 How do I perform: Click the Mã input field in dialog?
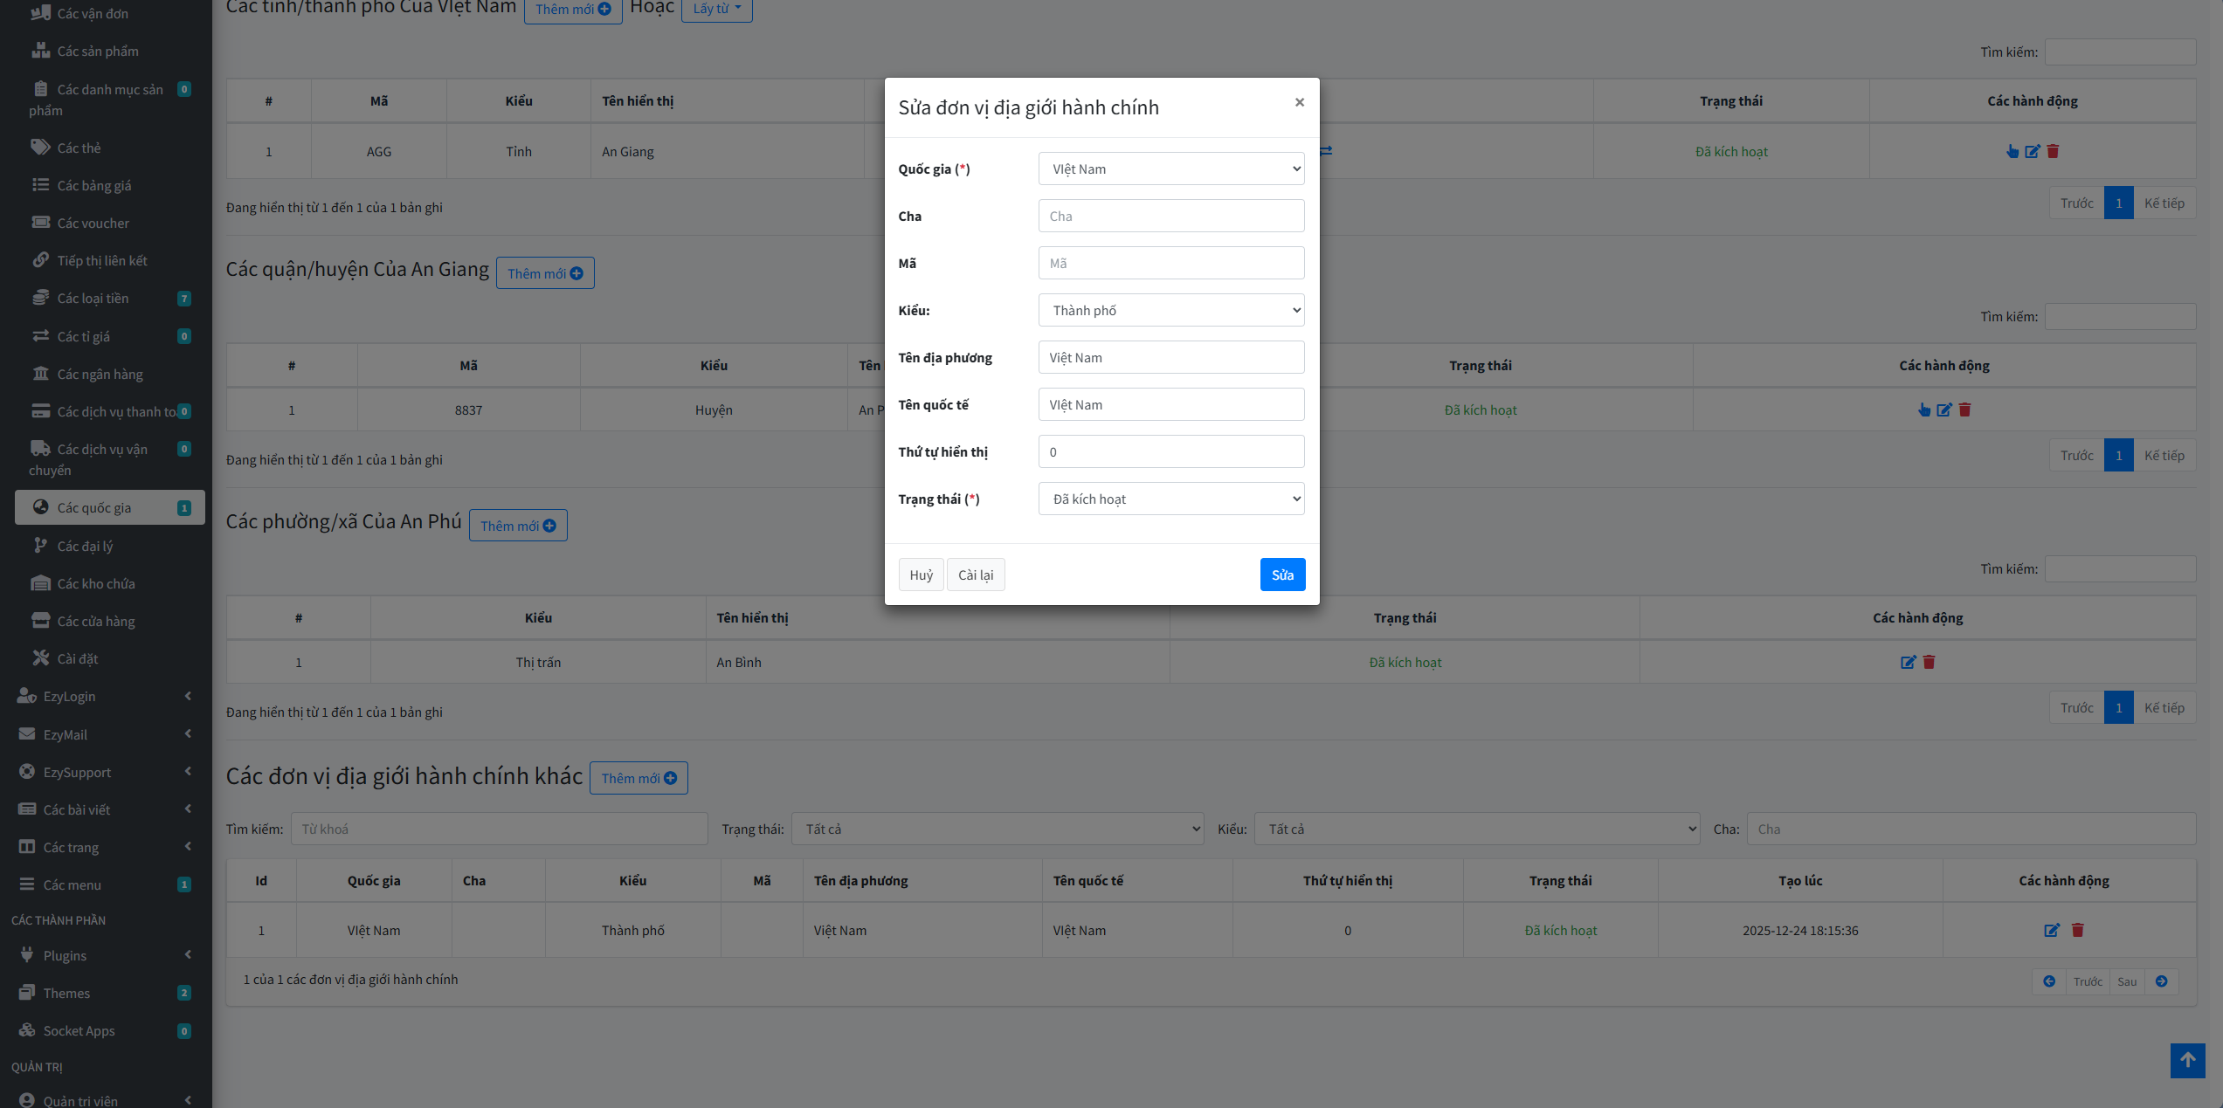click(x=1170, y=263)
